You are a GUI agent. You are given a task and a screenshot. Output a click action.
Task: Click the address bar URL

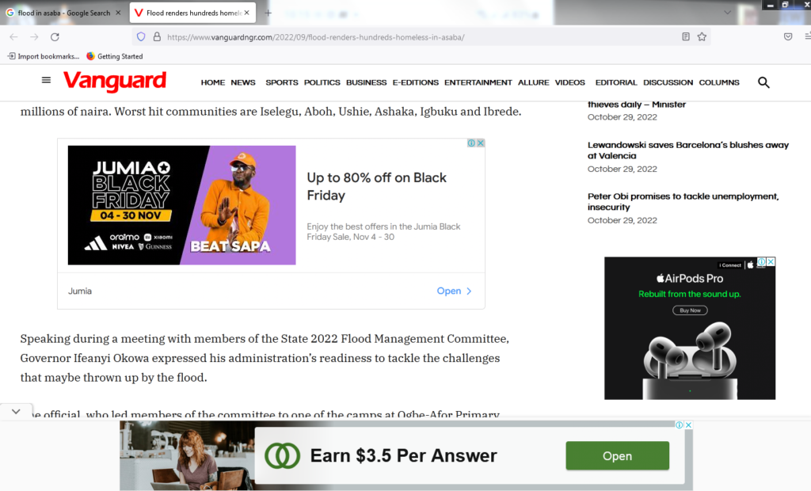[315, 37]
